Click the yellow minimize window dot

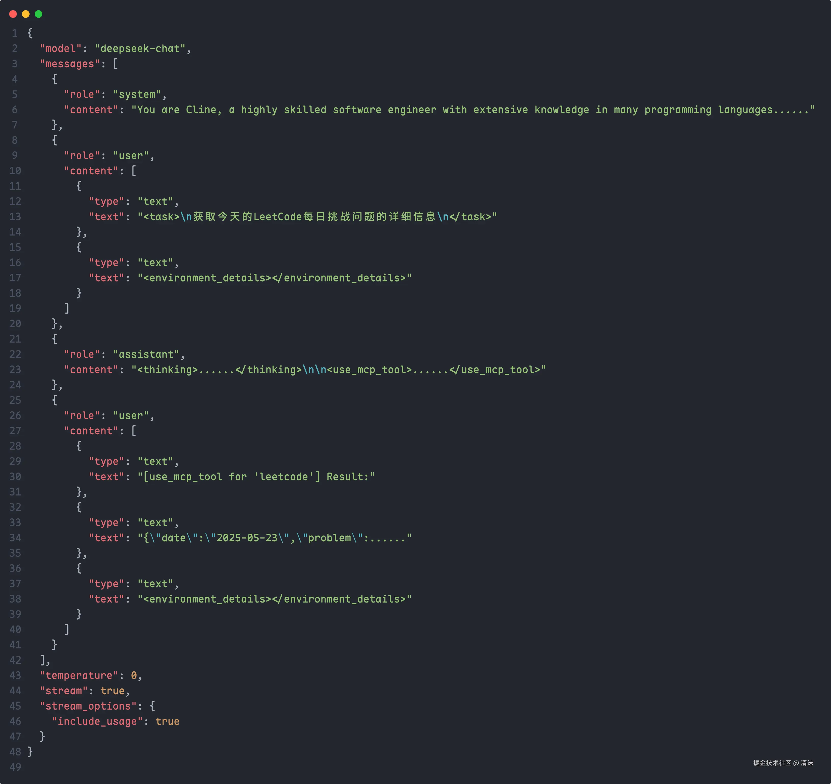[25, 14]
